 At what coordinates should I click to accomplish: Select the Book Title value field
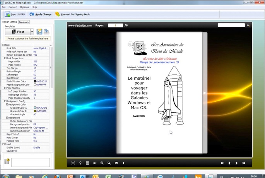(41, 48)
